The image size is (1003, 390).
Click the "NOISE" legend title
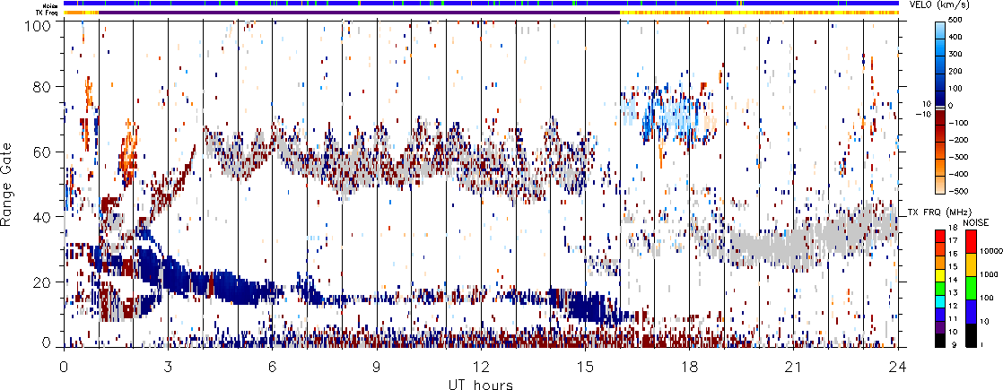click(975, 222)
